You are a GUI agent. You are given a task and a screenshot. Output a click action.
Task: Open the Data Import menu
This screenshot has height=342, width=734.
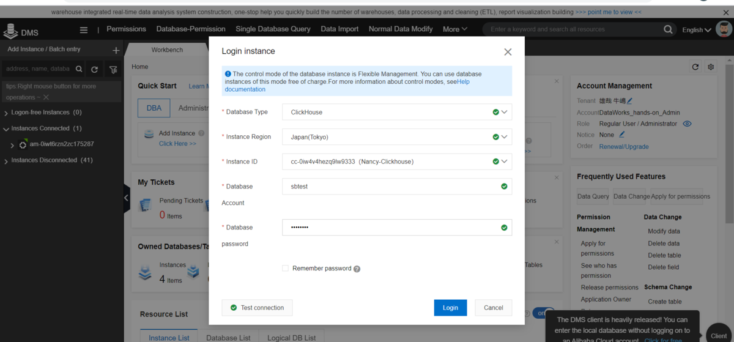point(339,29)
